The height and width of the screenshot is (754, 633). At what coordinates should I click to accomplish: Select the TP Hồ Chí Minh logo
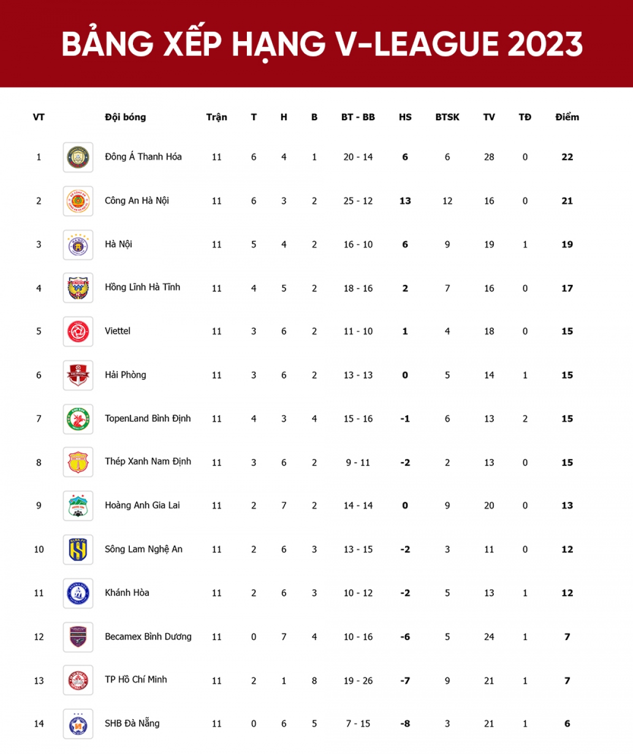pyautogui.click(x=78, y=681)
